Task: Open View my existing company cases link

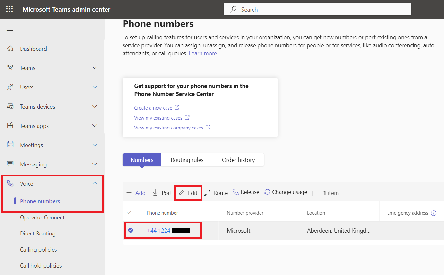Action: coord(168,128)
